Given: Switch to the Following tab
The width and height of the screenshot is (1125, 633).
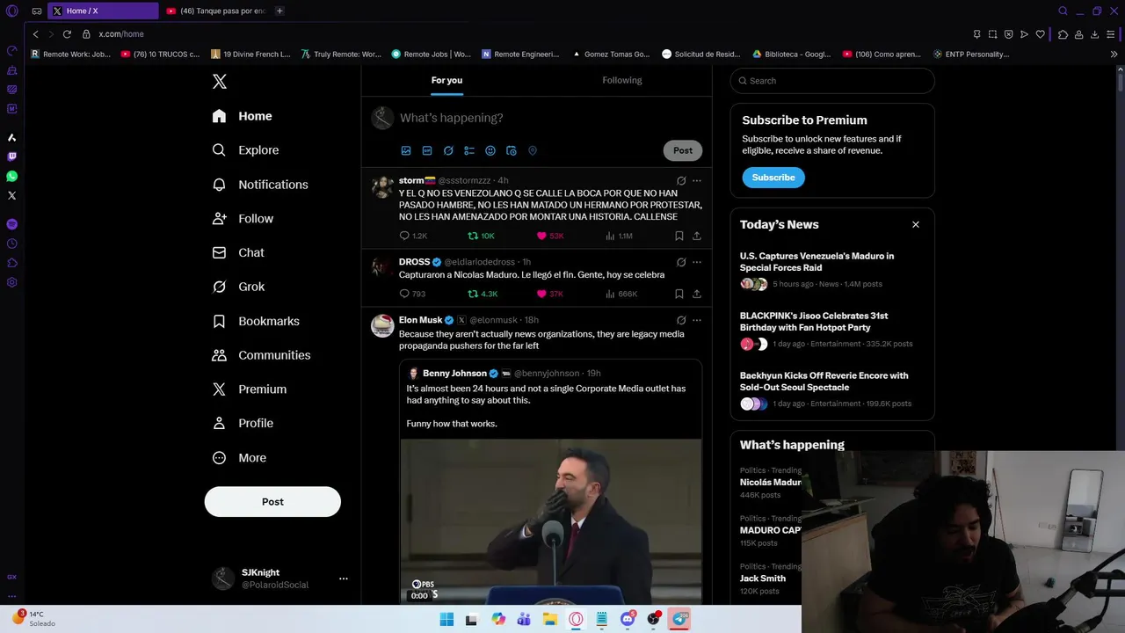Looking at the screenshot, I should pos(622,80).
